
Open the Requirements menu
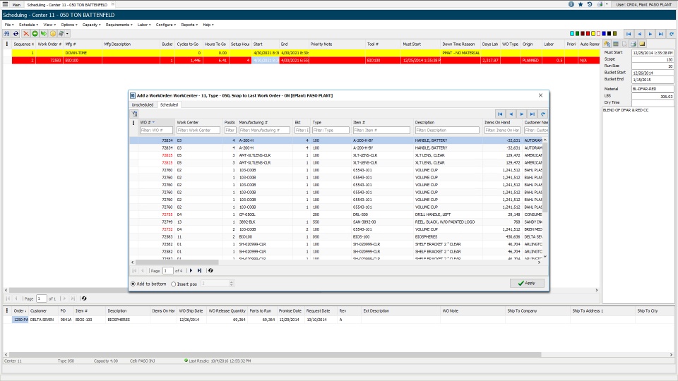[x=119, y=25]
